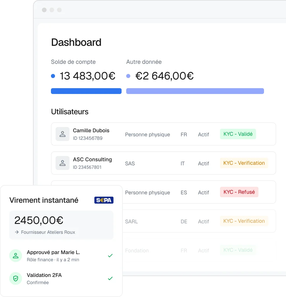Image resolution: width=286 pixels, height=297 pixels.
Task: Click the first window control dot
Action: point(44,10)
